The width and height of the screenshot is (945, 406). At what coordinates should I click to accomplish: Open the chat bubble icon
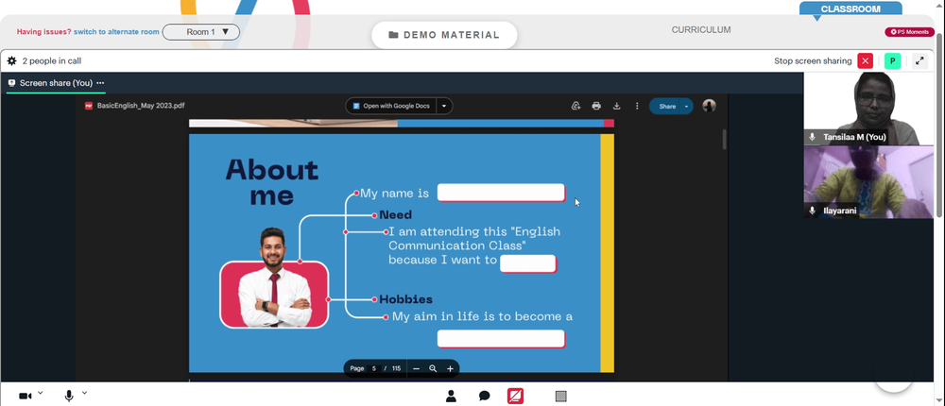(x=484, y=396)
